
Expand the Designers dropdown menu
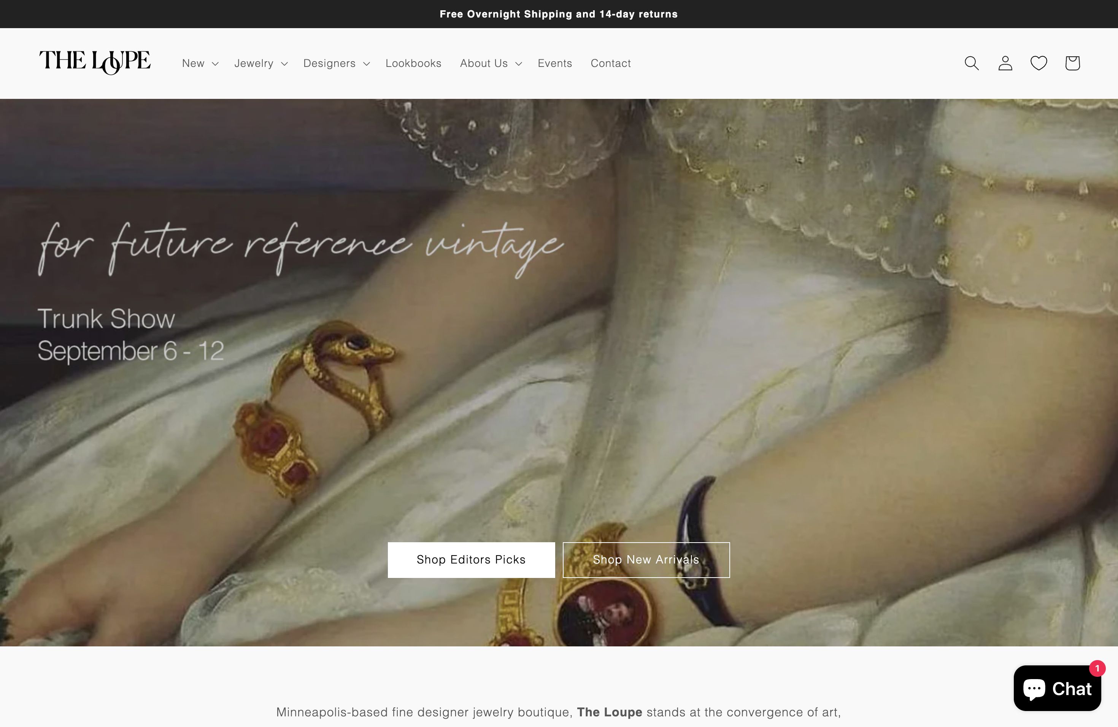(x=336, y=63)
